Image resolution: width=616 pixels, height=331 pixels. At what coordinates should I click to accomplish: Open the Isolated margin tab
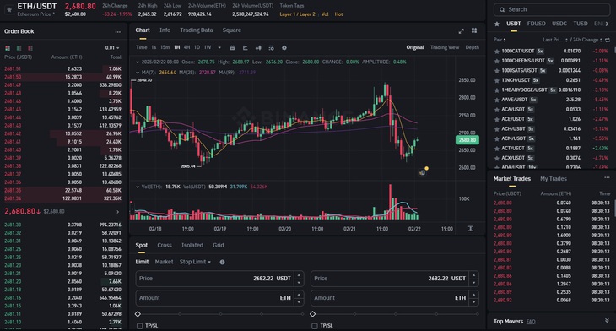pyautogui.click(x=192, y=246)
